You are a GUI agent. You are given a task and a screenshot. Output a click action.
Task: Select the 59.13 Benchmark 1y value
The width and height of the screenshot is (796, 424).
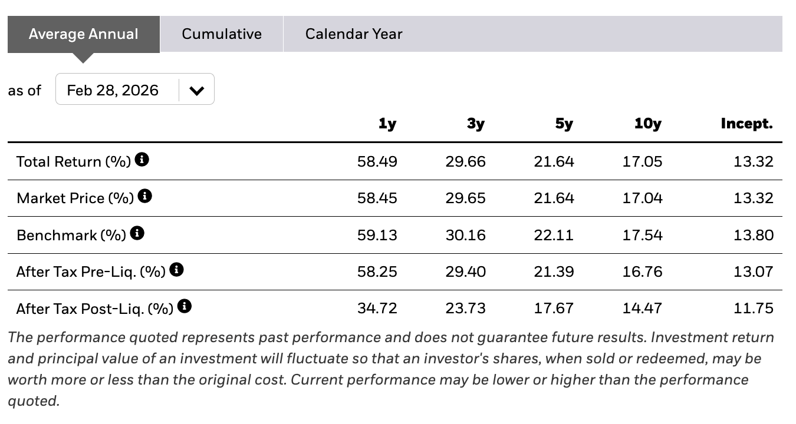377,235
